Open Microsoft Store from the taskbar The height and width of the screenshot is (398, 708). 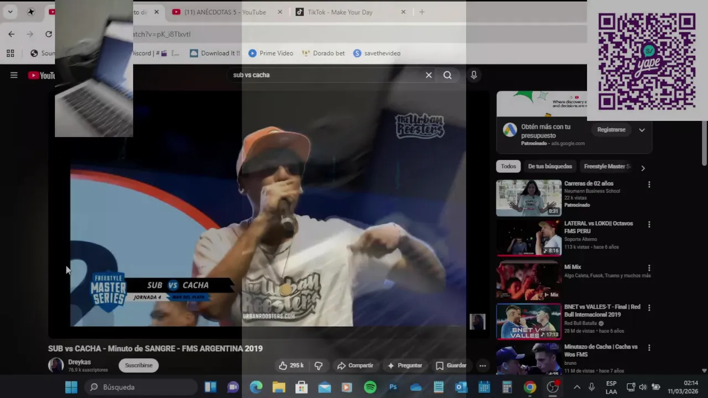coord(301,387)
